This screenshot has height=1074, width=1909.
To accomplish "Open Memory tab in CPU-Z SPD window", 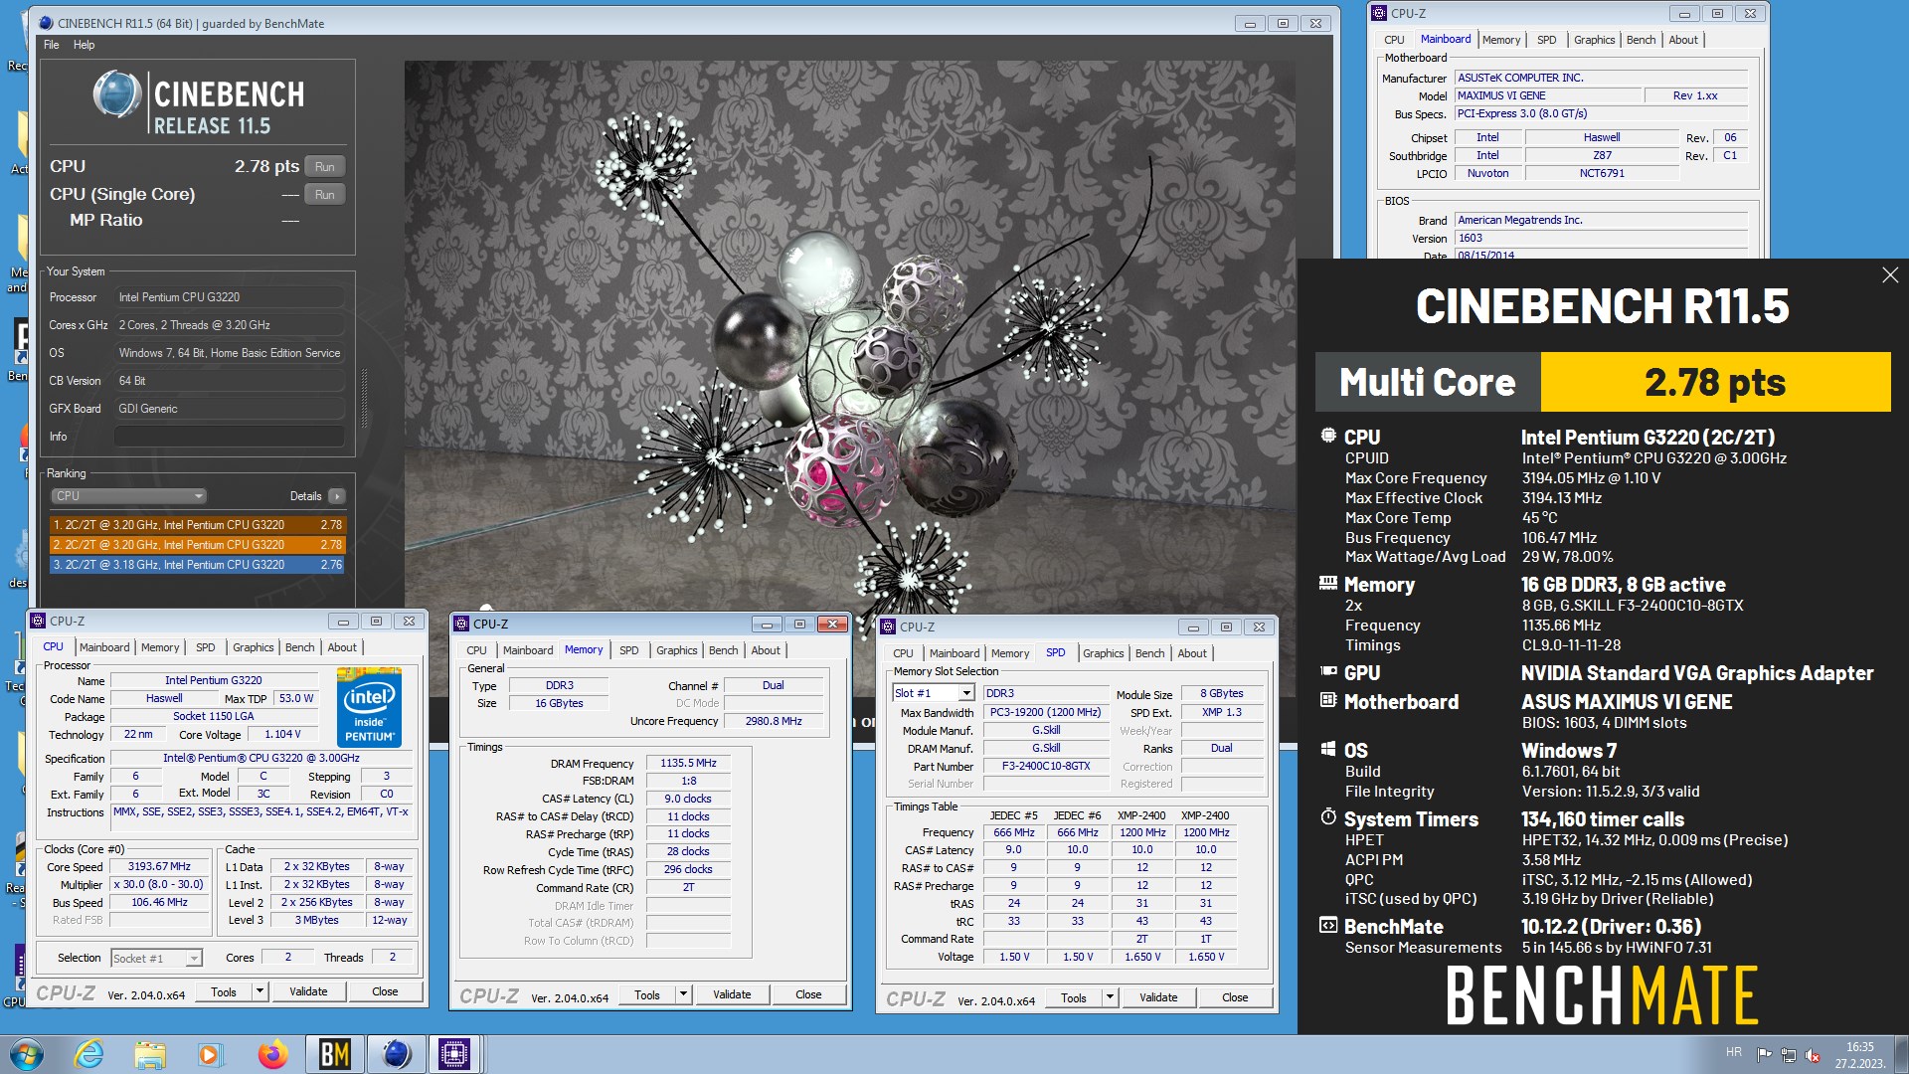I will tap(1010, 653).
